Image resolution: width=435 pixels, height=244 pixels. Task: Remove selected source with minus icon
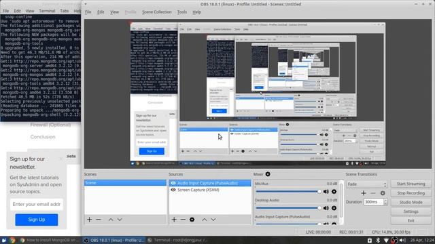(x=183, y=220)
